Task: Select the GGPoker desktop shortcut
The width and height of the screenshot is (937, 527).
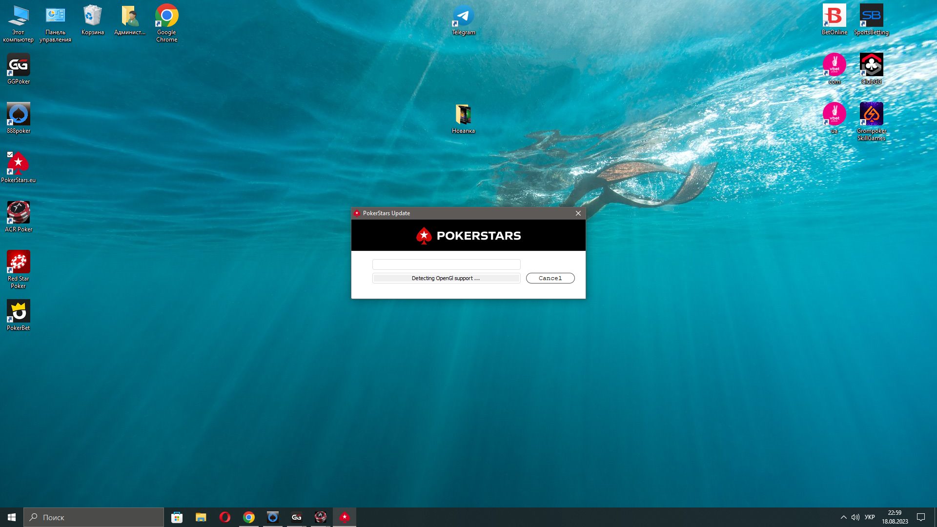Action: coord(19,69)
